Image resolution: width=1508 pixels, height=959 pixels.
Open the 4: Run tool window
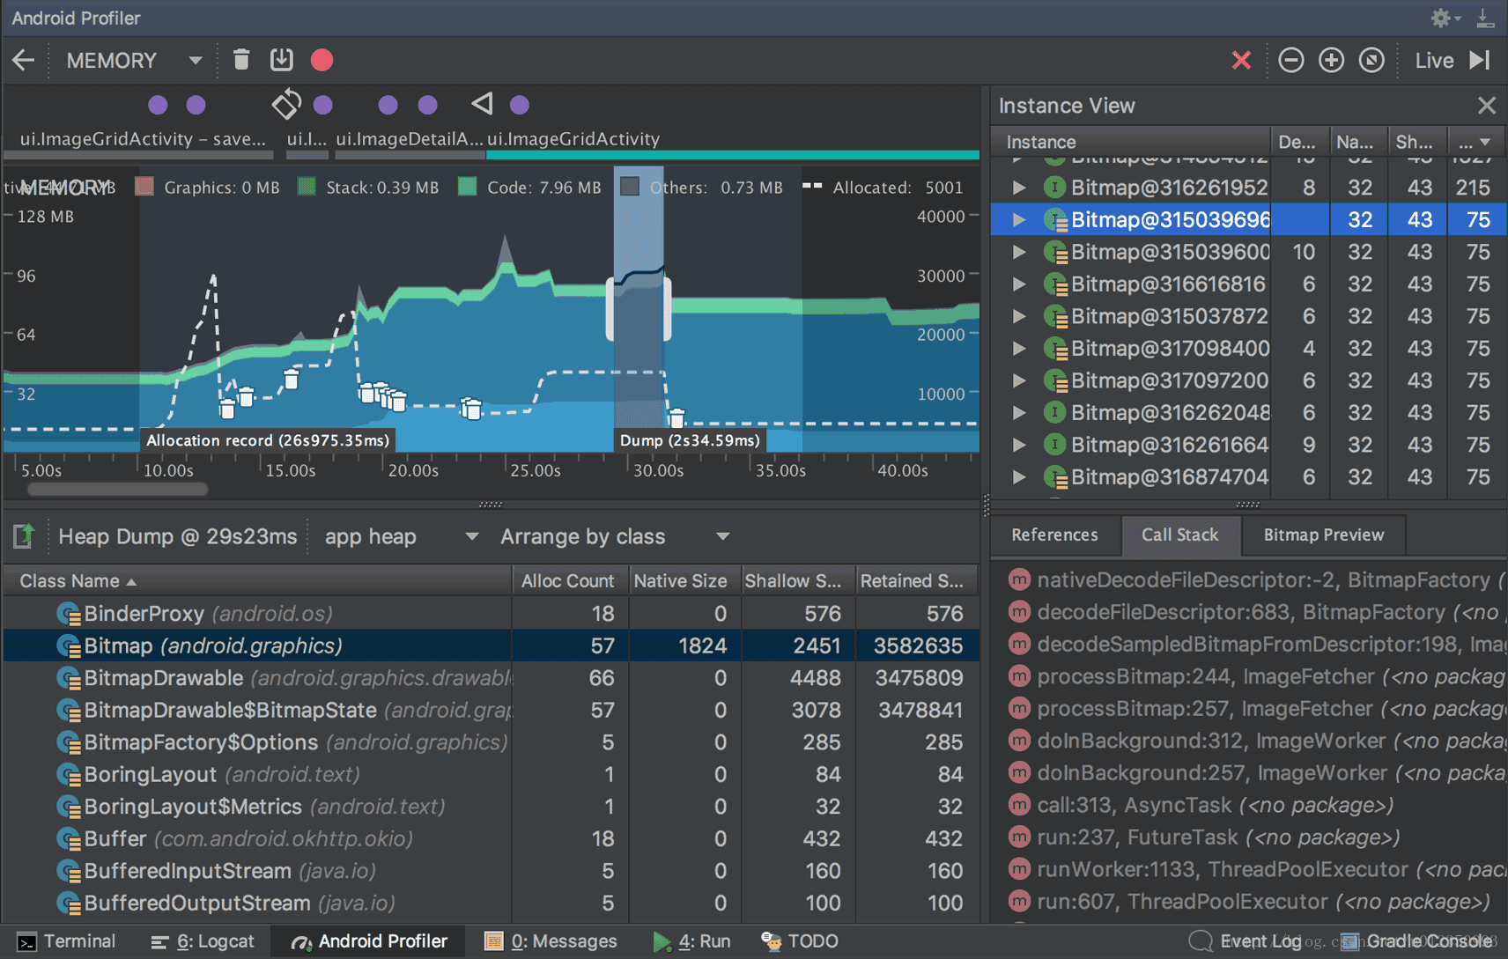tap(692, 941)
